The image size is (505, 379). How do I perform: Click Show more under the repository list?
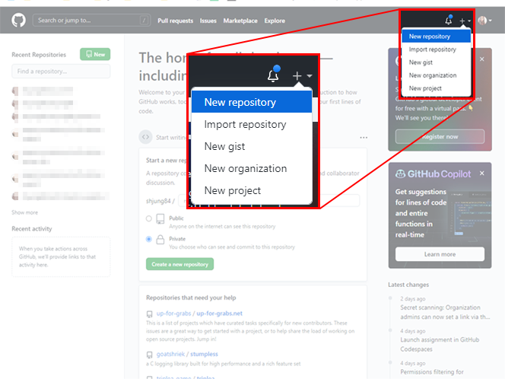point(25,212)
